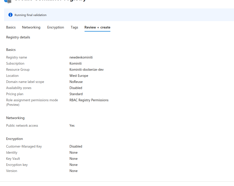Click the "Running final validation" banner message
Viewport: 234px width, 186px height.
(30, 15)
